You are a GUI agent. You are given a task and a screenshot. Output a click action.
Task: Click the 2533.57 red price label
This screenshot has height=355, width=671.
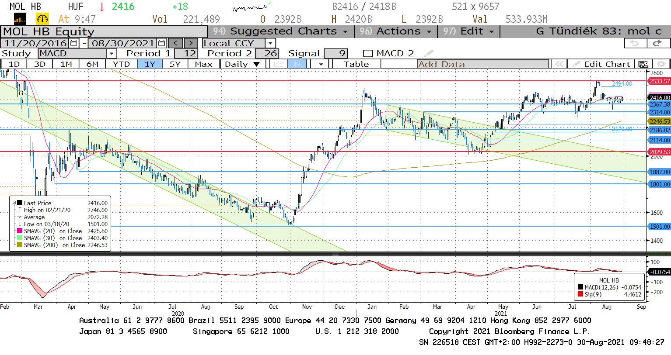[659, 81]
